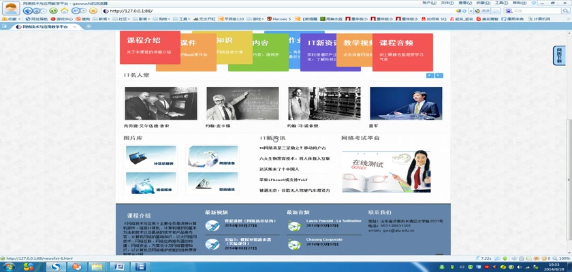Click the magnifier search button
The height and width of the screenshot is (272, 572).
coord(566,11)
